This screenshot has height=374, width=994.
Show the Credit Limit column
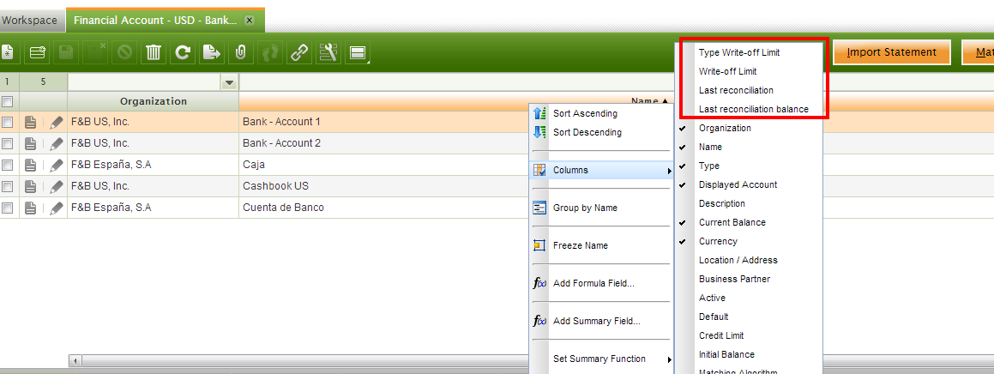pos(748,335)
